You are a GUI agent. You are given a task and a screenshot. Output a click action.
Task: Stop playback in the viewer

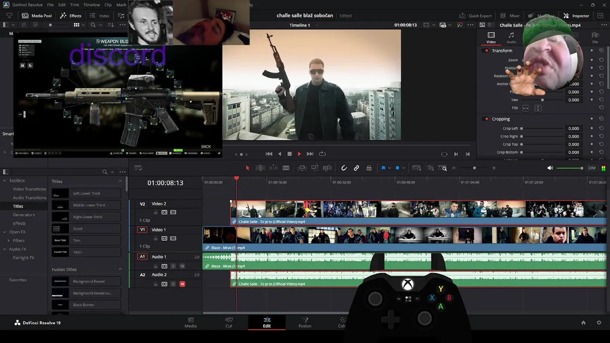pyautogui.click(x=289, y=154)
